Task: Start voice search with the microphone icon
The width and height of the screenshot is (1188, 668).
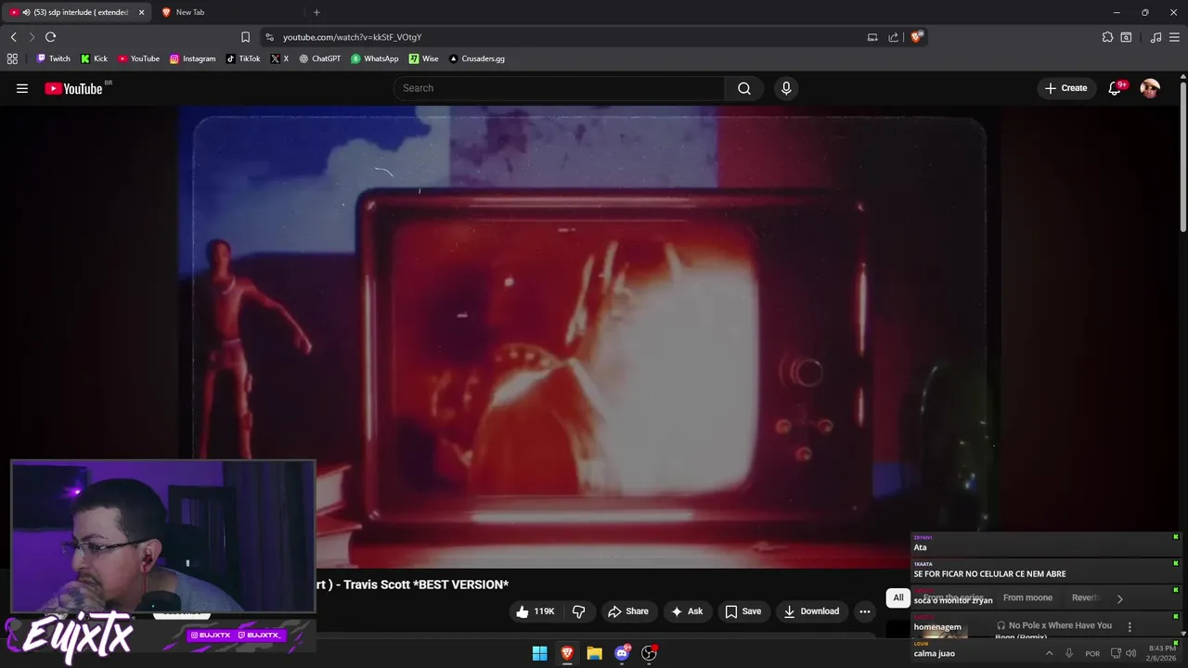Action: tap(786, 88)
